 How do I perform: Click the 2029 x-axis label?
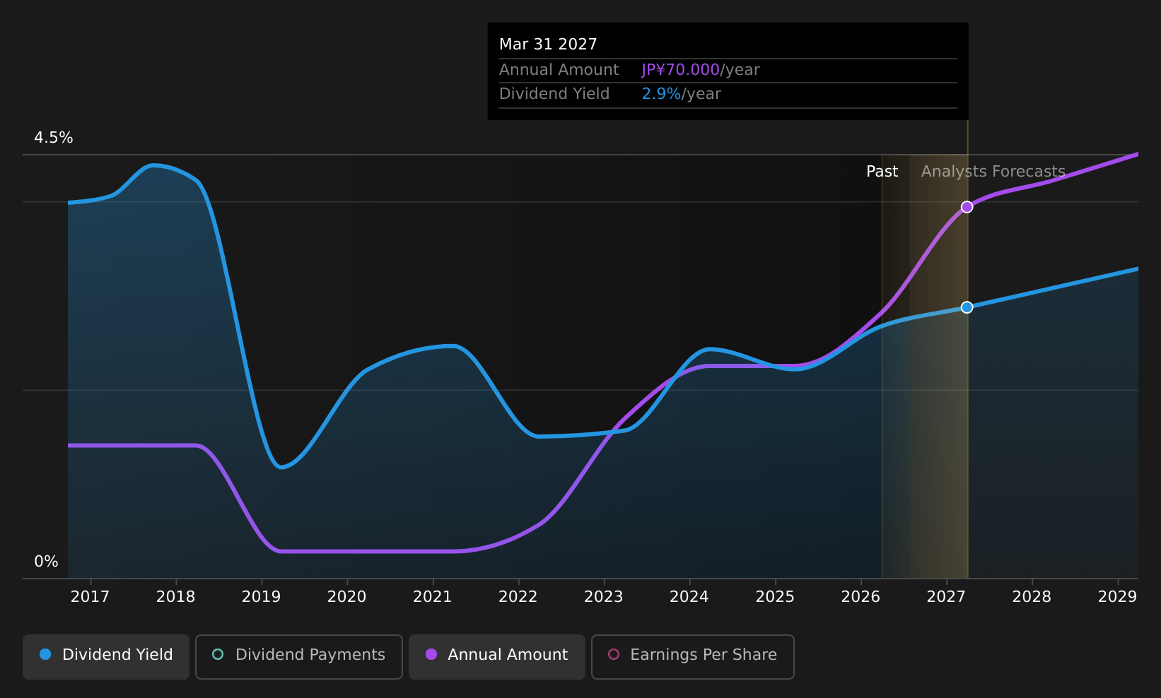click(x=1117, y=597)
